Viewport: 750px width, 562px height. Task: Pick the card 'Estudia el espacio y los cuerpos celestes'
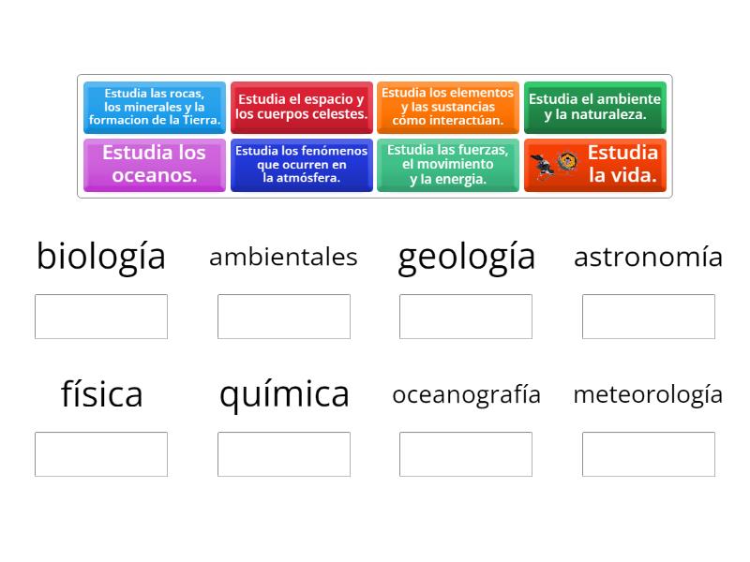302,108
